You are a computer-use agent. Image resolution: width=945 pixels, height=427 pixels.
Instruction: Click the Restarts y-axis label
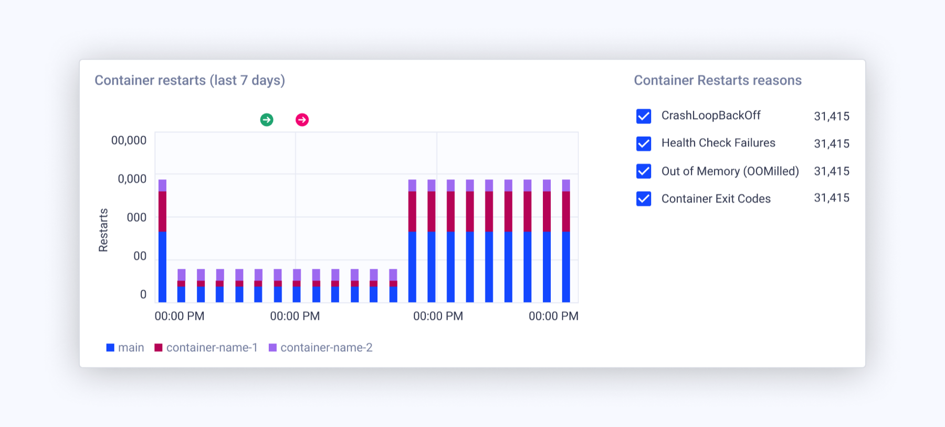point(103,230)
